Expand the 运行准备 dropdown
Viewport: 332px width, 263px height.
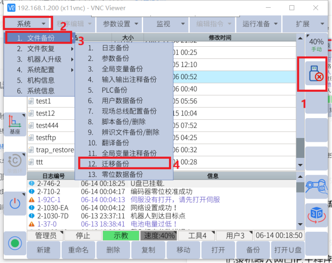pyautogui.click(x=260, y=24)
